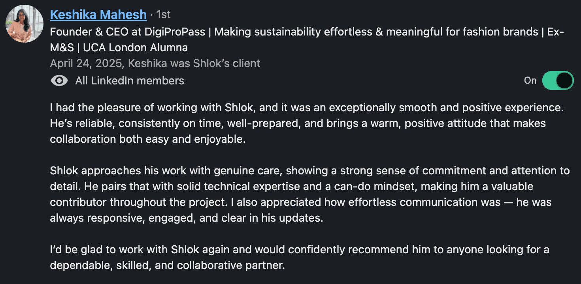Image resolution: width=581 pixels, height=284 pixels.
Task: Open visibility options via All LinkedIn members label
Action: [130, 80]
